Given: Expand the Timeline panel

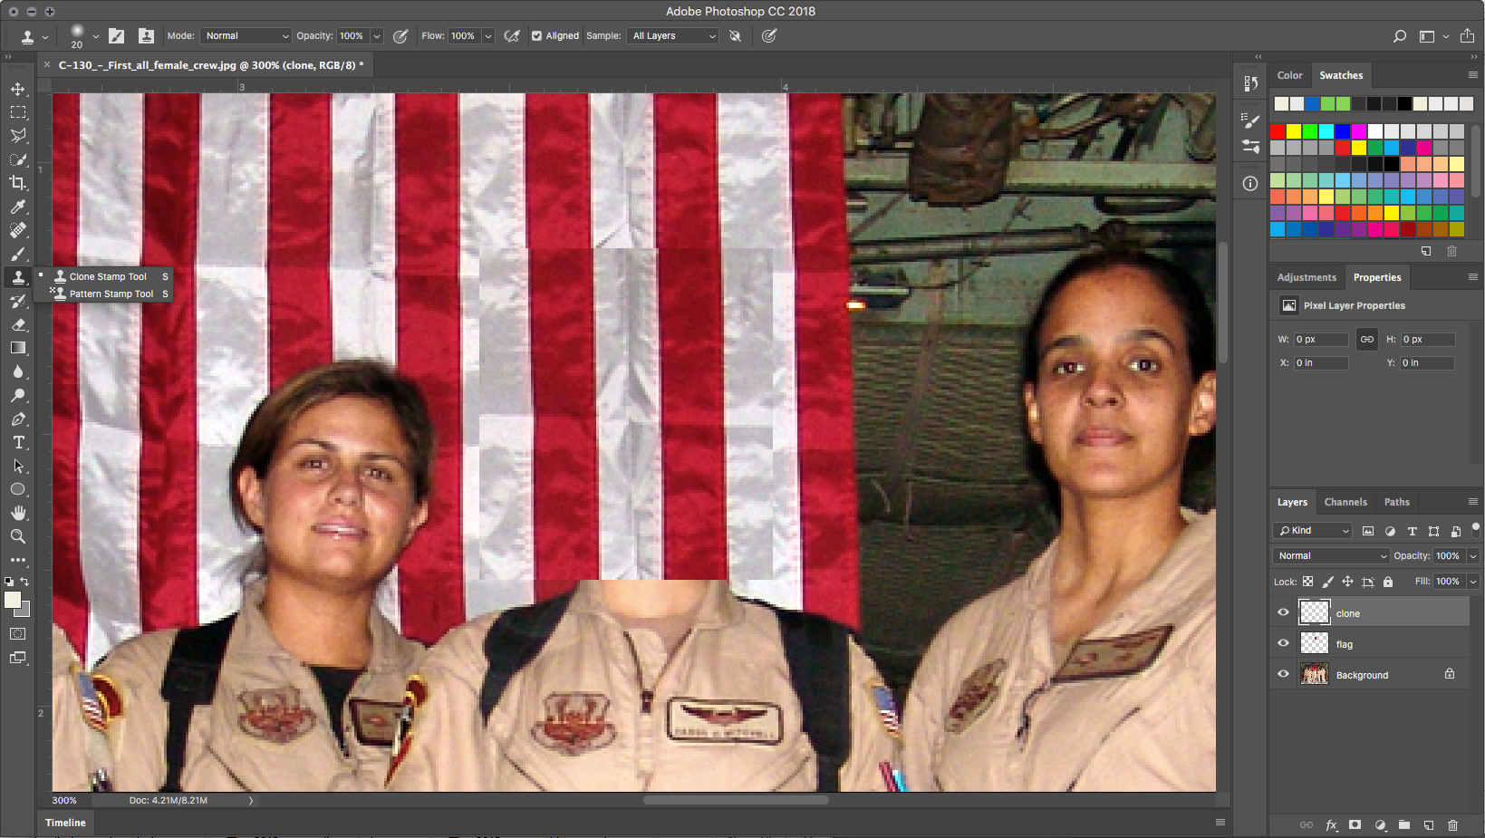Looking at the screenshot, I should point(65,823).
